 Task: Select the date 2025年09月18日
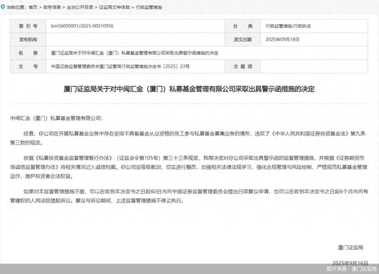coord(282,40)
